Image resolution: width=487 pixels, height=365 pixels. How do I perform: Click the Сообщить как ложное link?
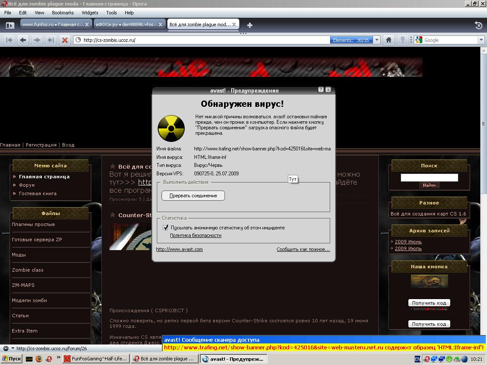[x=303, y=249]
